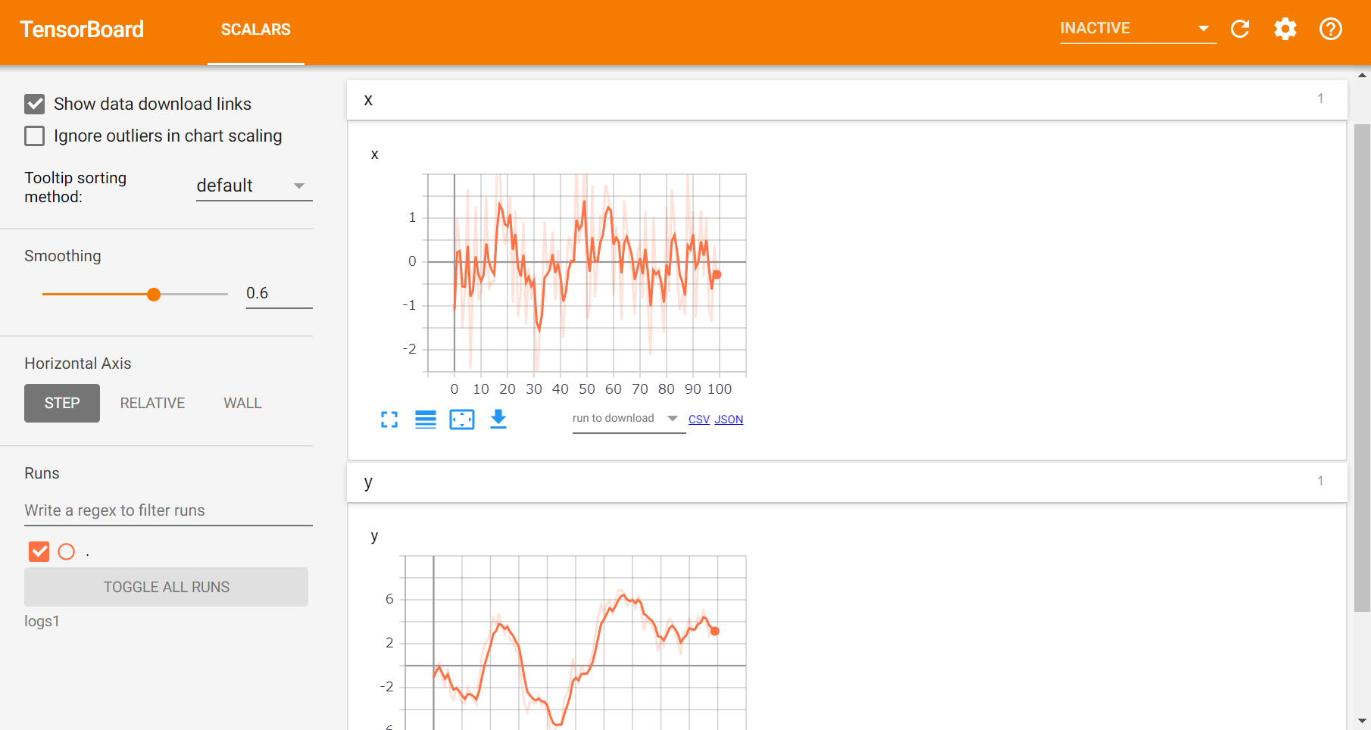Expand the INACTIVE data selector dropdown
The image size is (1371, 730).
pyautogui.click(x=1203, y=29)
